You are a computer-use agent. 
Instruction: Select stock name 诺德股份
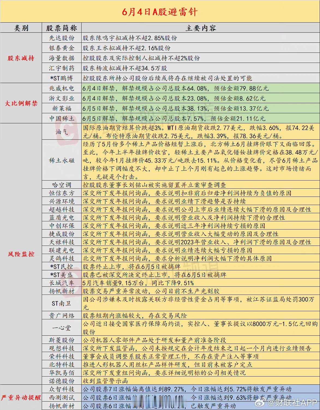tap(62, 381)
